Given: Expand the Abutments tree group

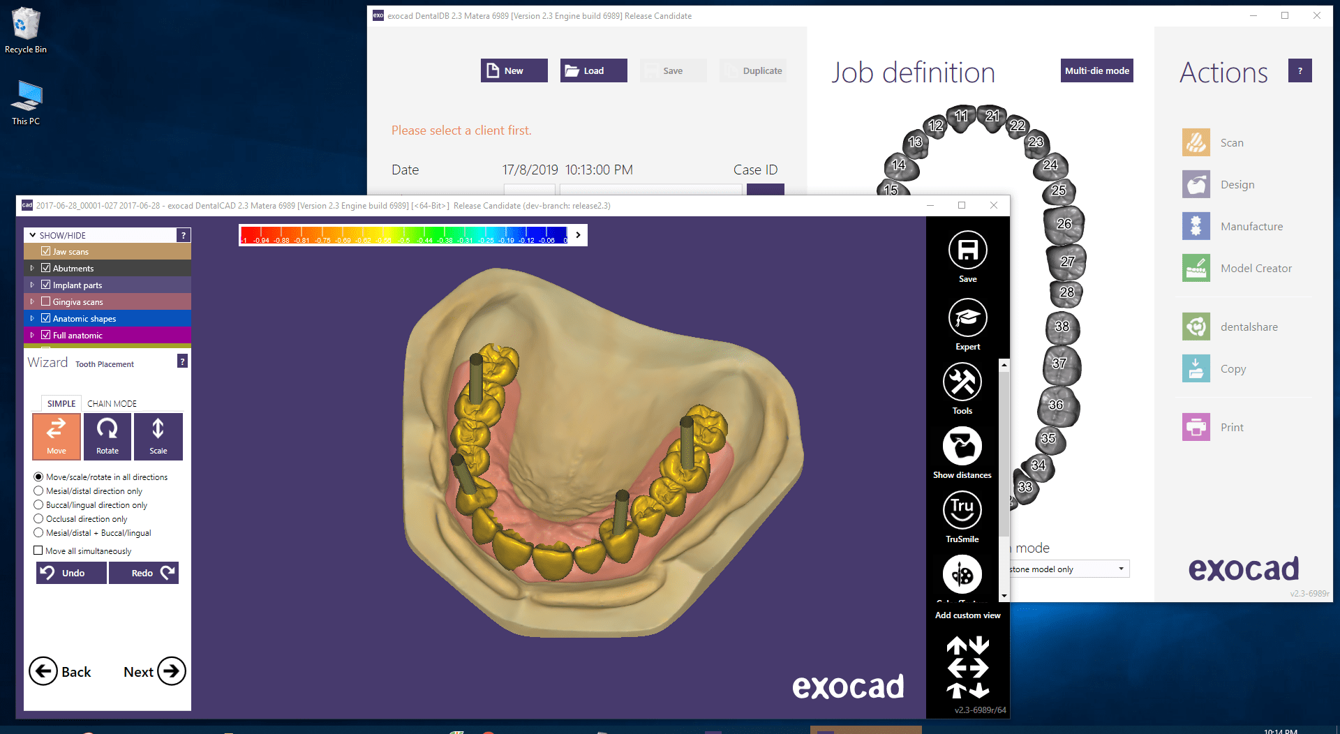Looking at the screenshot, I should point(32,268).
